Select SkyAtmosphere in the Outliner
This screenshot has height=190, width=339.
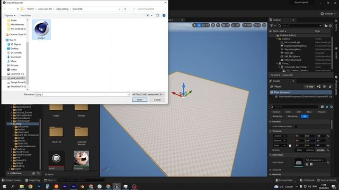pos(292,49)
